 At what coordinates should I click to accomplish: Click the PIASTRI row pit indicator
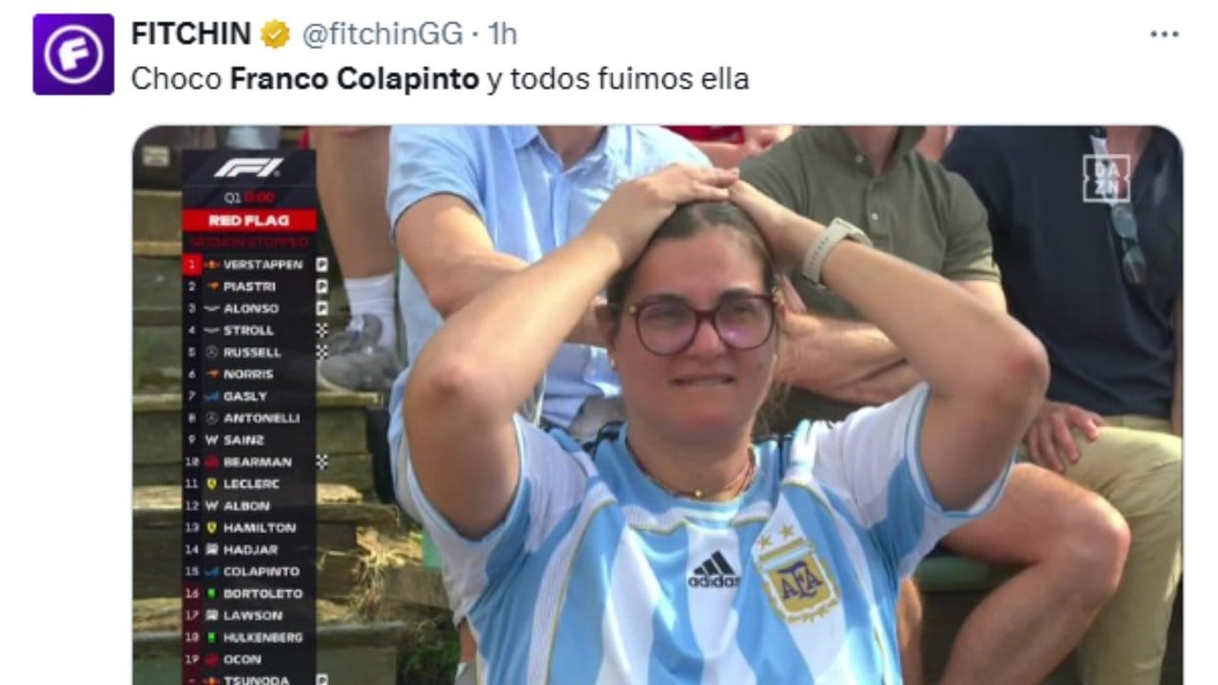pos(323,285)
